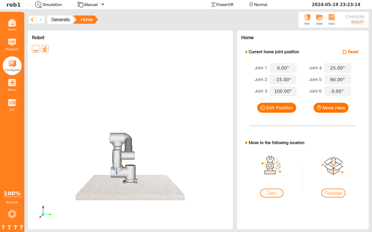Screen dimensions: 372x232
Task: Open the Program section in sidebar
Action: 12,44
